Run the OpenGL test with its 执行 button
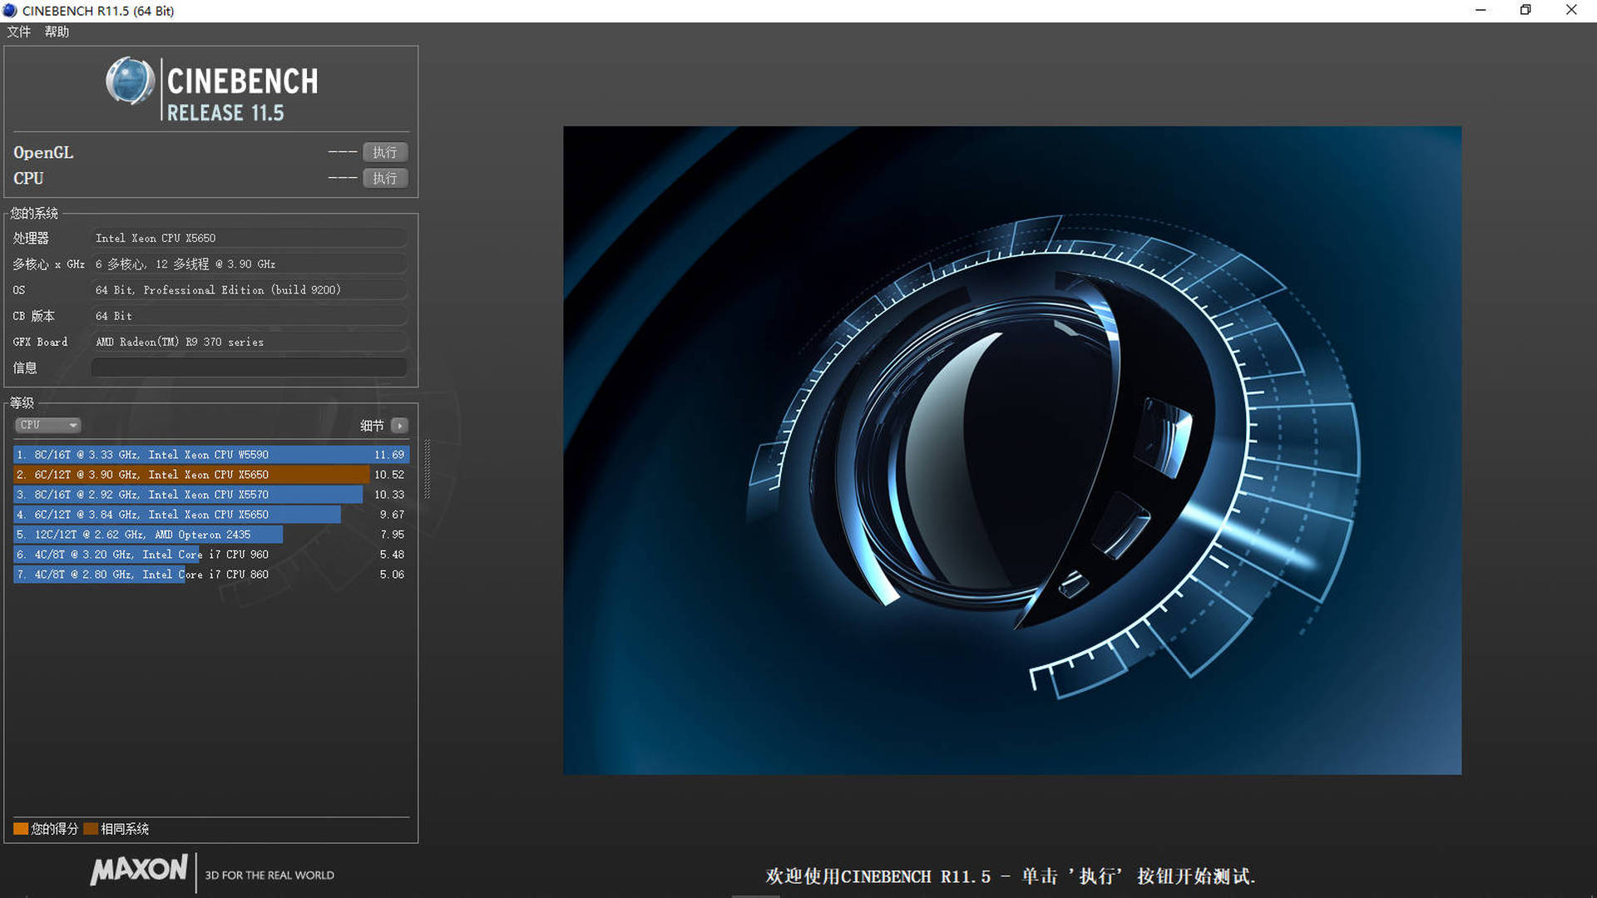 coord(385,152)
